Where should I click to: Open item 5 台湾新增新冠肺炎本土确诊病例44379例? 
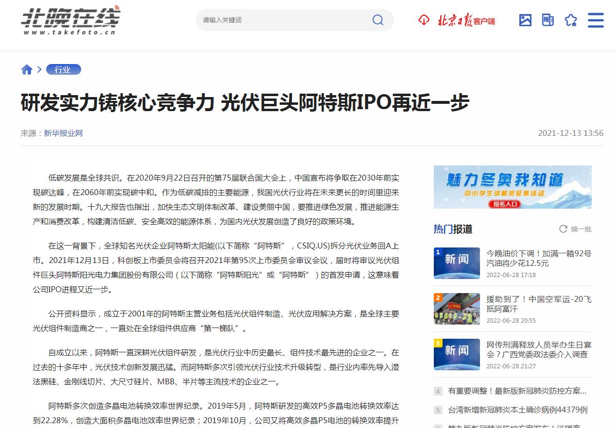(x=517, y=410)
